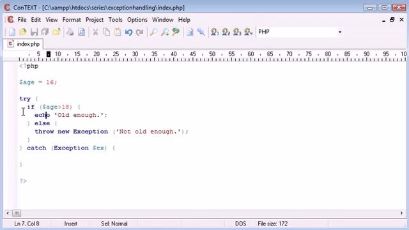Open the Project menu

pos(95,20)
